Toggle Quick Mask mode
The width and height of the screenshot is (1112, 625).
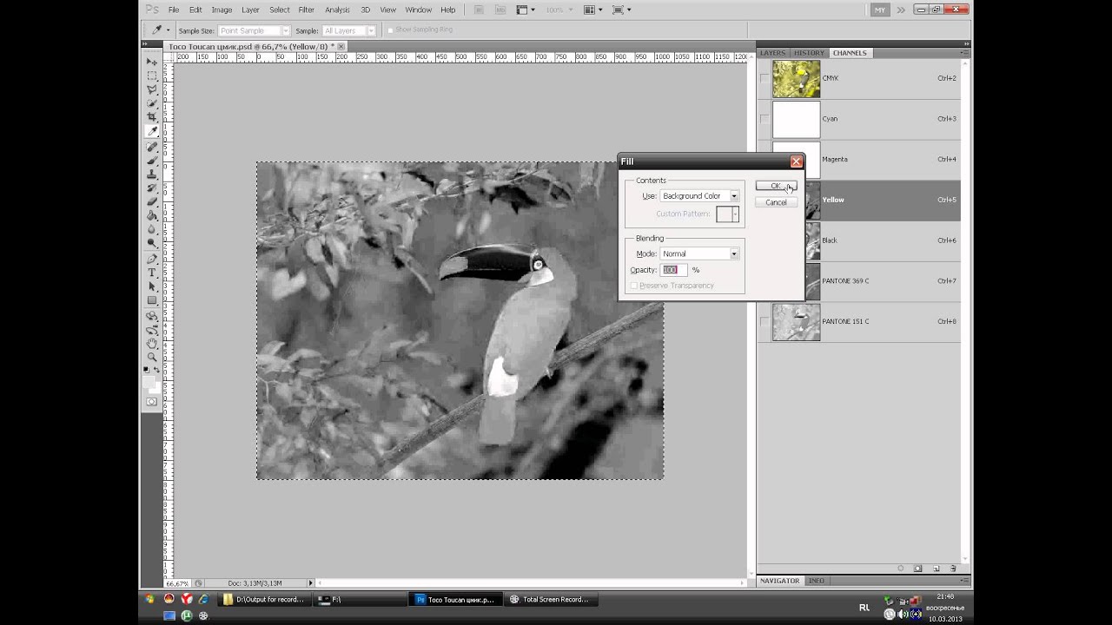pyautogui.click(x=152, y=402)
